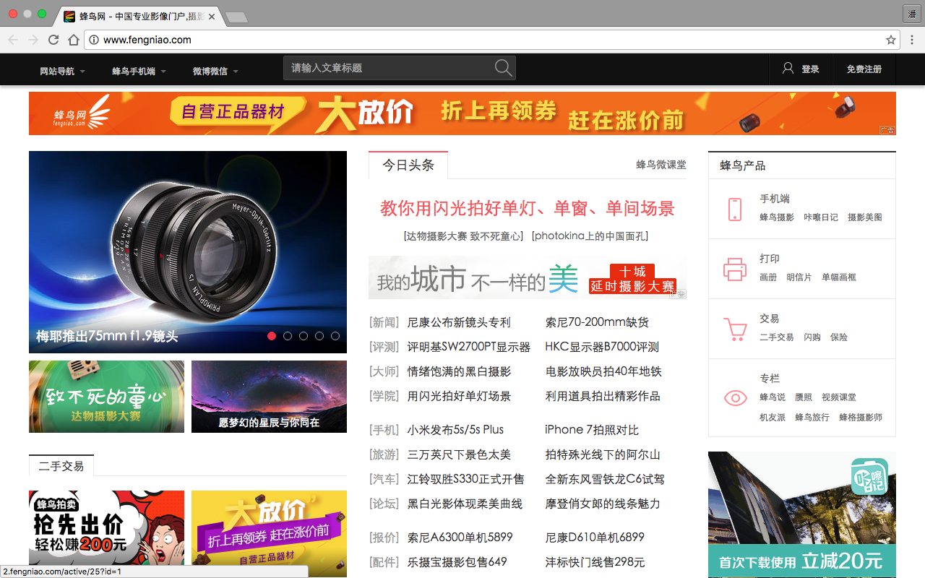Click the 二手交易 tab heading
Viewport: 925px width, 578px height.
pyautogui.click(x=61, y=466)
